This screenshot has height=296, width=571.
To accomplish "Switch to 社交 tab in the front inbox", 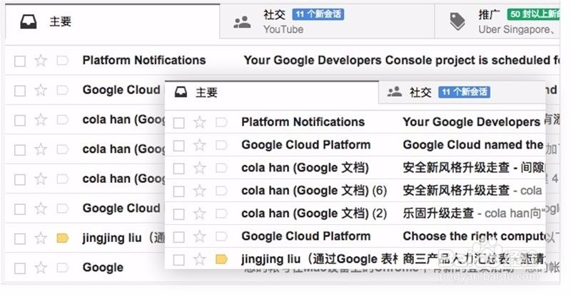I will (x=462, y=92).
